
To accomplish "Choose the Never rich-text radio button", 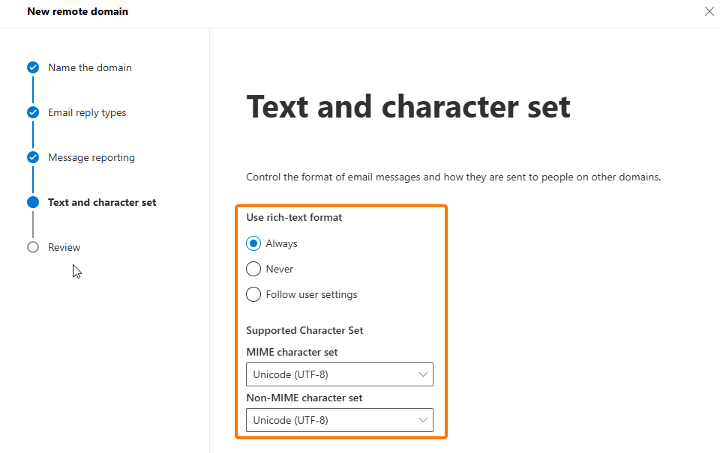I will click(x=253, y=269).
